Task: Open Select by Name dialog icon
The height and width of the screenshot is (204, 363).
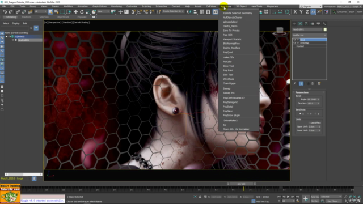Action: (56, 12)
